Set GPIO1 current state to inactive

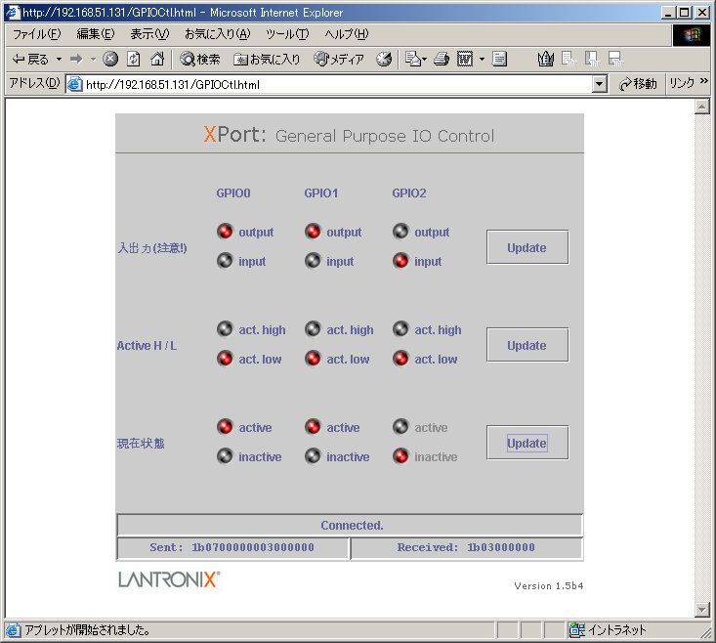coord(313,456)
